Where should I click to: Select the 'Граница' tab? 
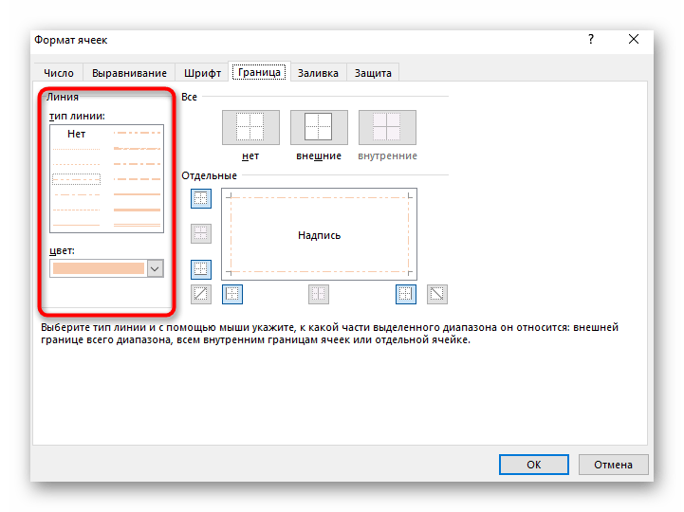coord(259,72)
